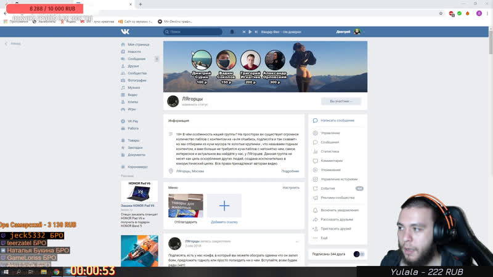The width and height of the screenshot is (493, 277).
Task: Click Написать сообщение to the community
Action: coord(337,121)
